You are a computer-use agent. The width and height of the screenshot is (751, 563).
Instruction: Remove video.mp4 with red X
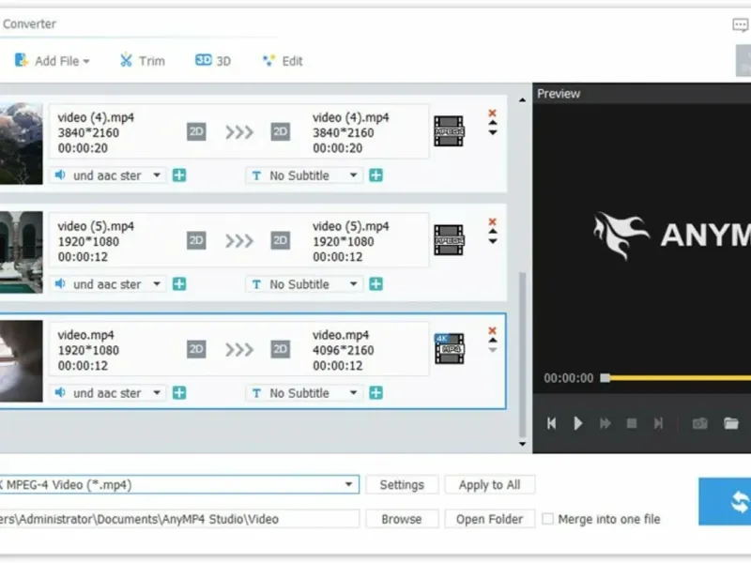click(492, 331)
